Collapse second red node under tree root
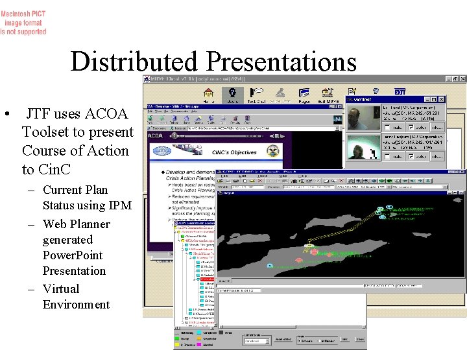This screenshot has height=350, width=467. (x=179, y=240)
